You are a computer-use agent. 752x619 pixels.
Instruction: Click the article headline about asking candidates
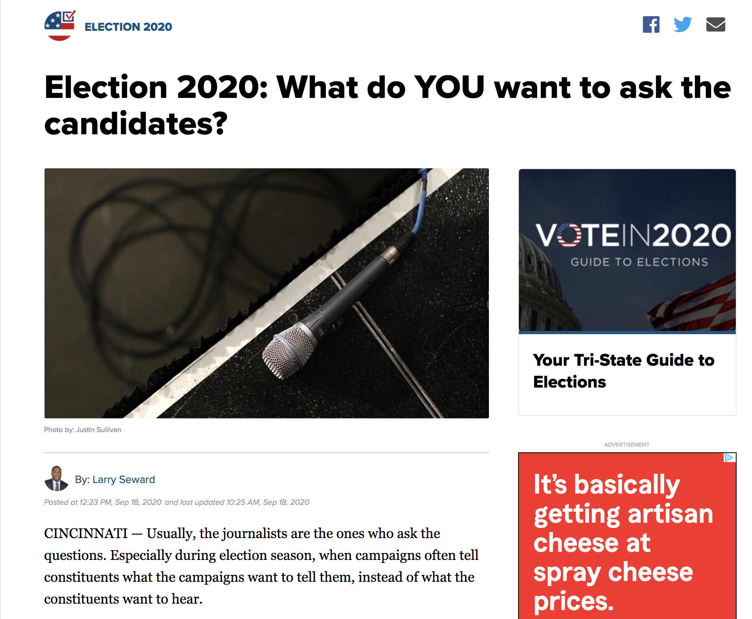[x=387, y=105]
